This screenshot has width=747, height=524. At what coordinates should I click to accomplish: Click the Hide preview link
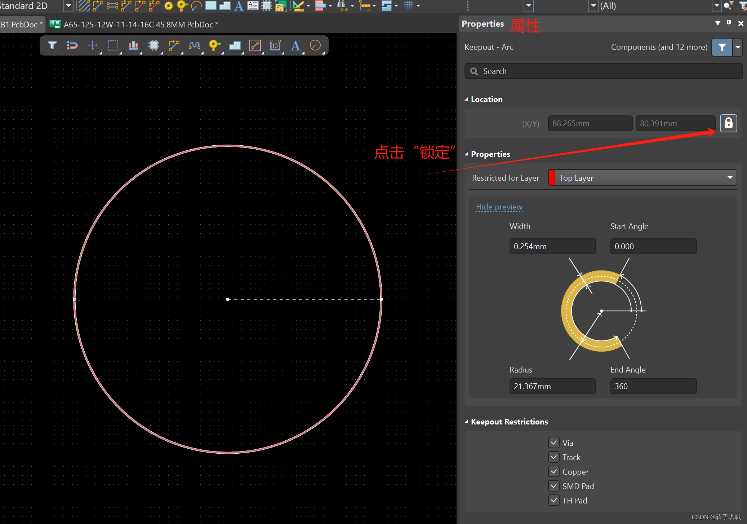tap(499, 207)
